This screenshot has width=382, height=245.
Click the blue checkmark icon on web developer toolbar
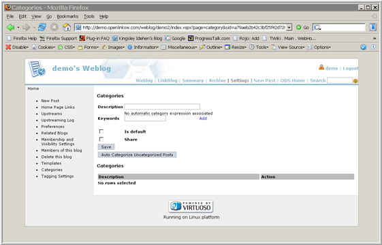click(363, 47)
